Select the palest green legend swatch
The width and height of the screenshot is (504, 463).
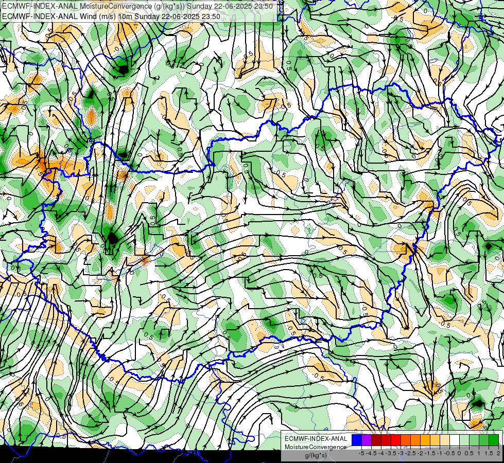point(464,440)
